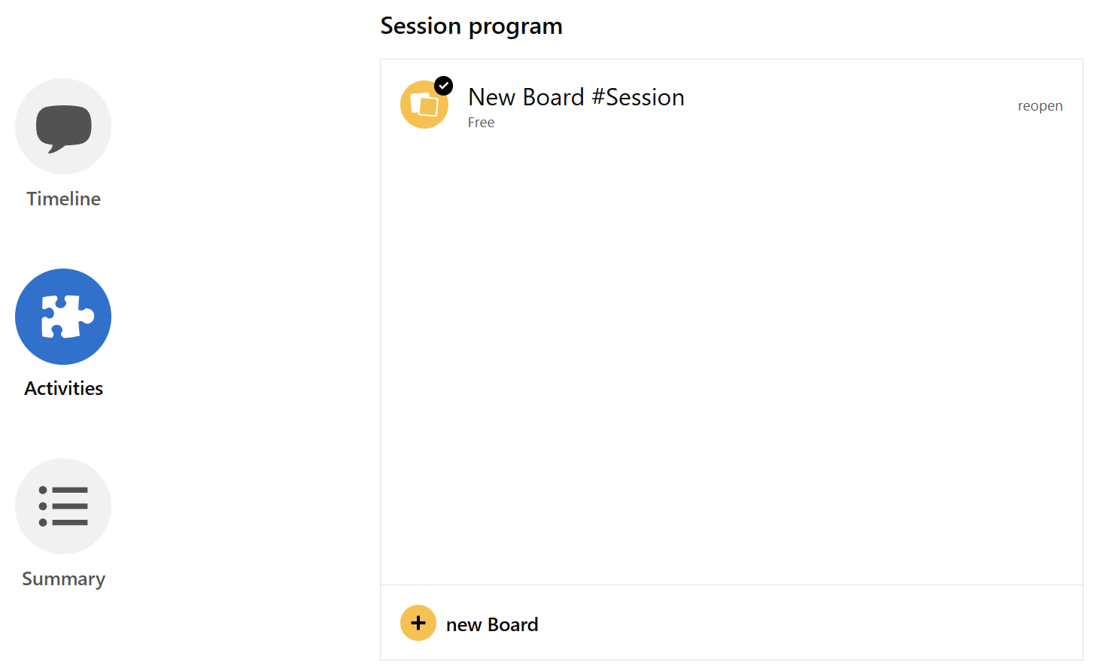Click the black checkmark badge

pyautogui.click(x=444, y=86)
